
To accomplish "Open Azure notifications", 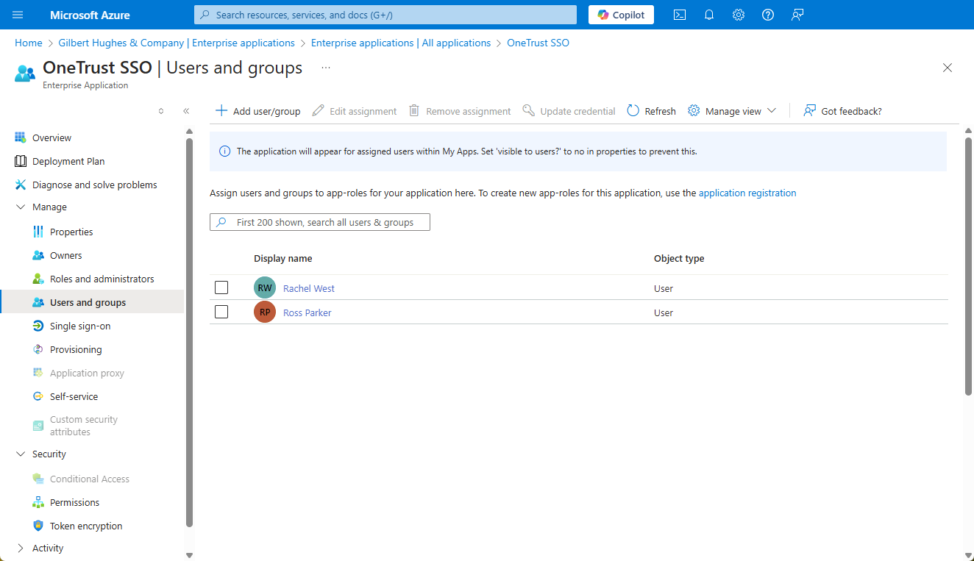I will pyautogui.click(x=708, y=14).
